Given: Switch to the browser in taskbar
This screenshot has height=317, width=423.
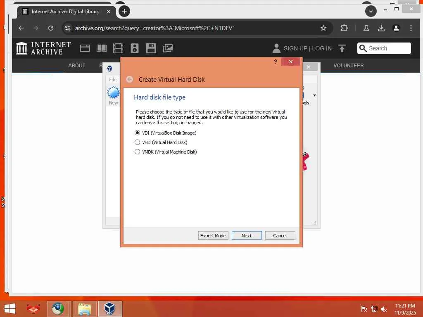Looking at the screenshot, I should point(58,309).
